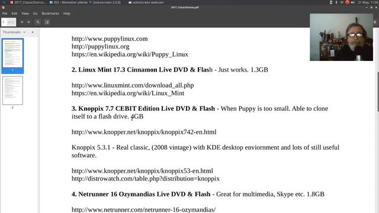Viewport: 379px width, 213px height.
Task: Select page 1 thumbnail
Action: (12, 56)
